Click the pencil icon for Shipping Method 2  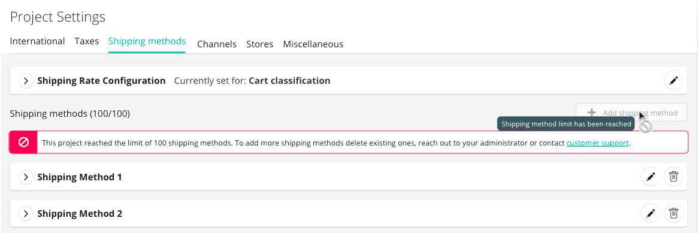tap(651, 213)
